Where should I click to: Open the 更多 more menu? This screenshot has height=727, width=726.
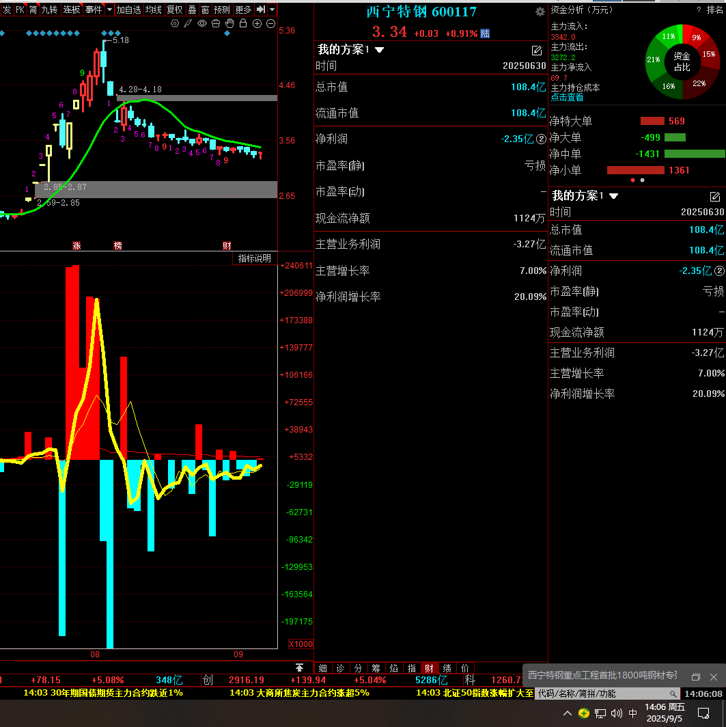(x=243, y=10)
